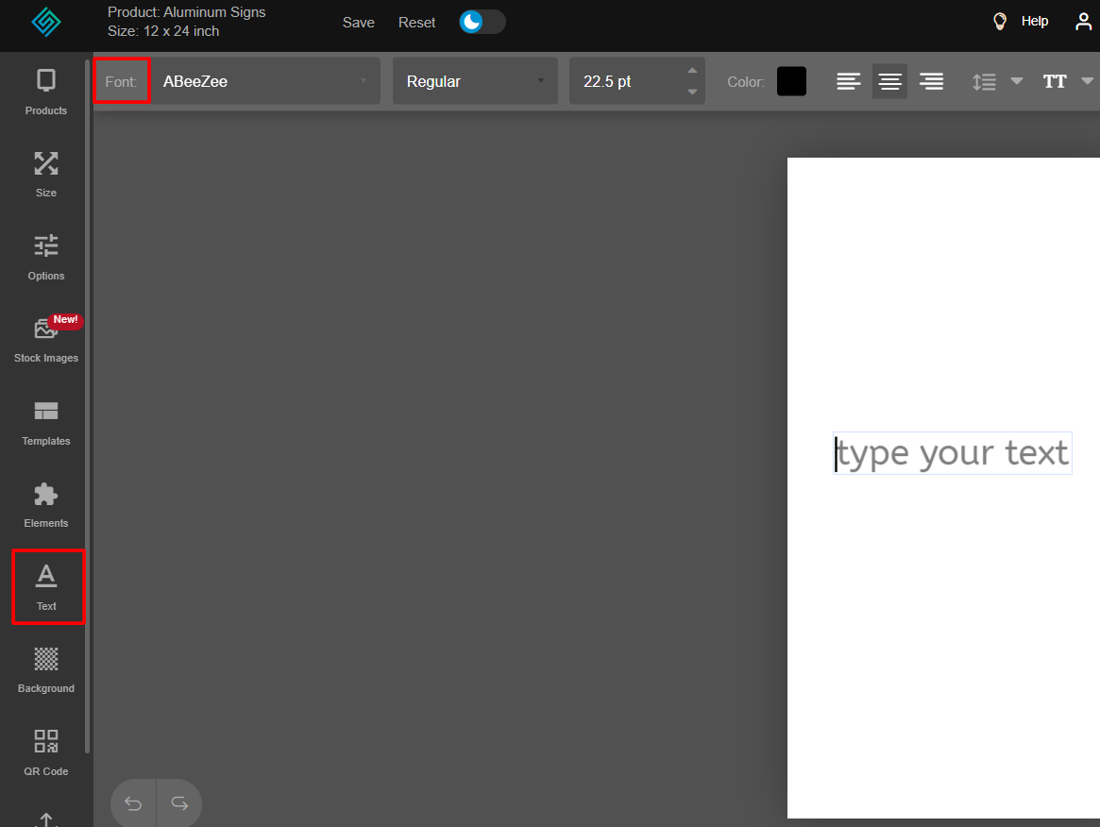Align text to the left
This screenshot has height=827, width=1100.
(x=848, y=81)
